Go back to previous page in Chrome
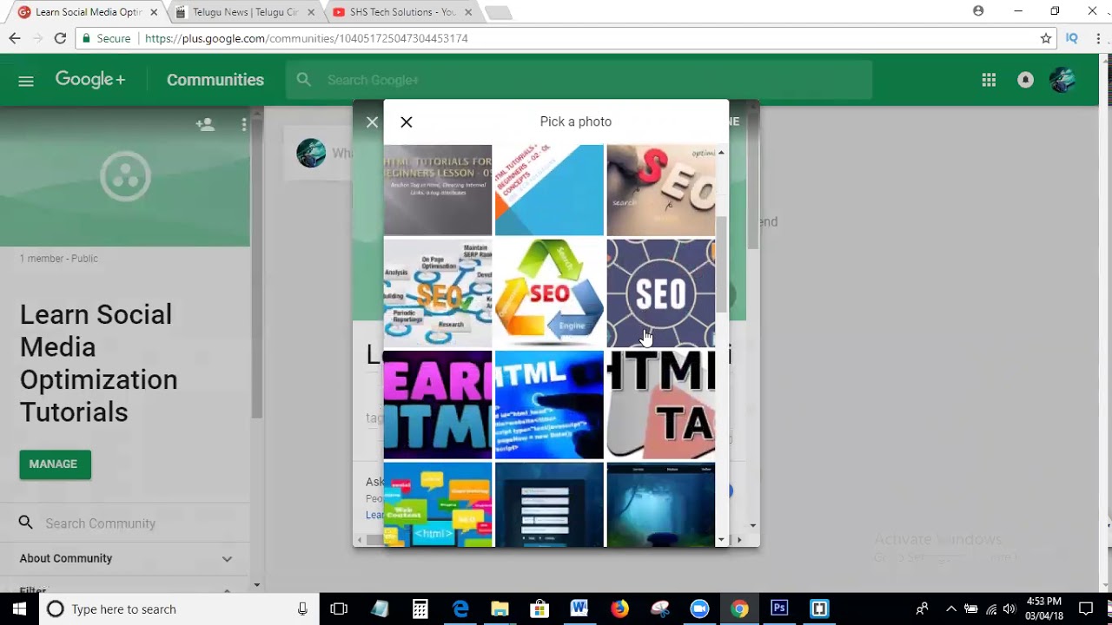Image resolution: width=1112 pixels, height=625 pixels. pos(15,38)
